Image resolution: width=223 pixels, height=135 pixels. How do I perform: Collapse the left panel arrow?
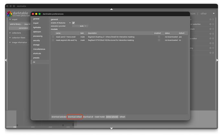6,60
